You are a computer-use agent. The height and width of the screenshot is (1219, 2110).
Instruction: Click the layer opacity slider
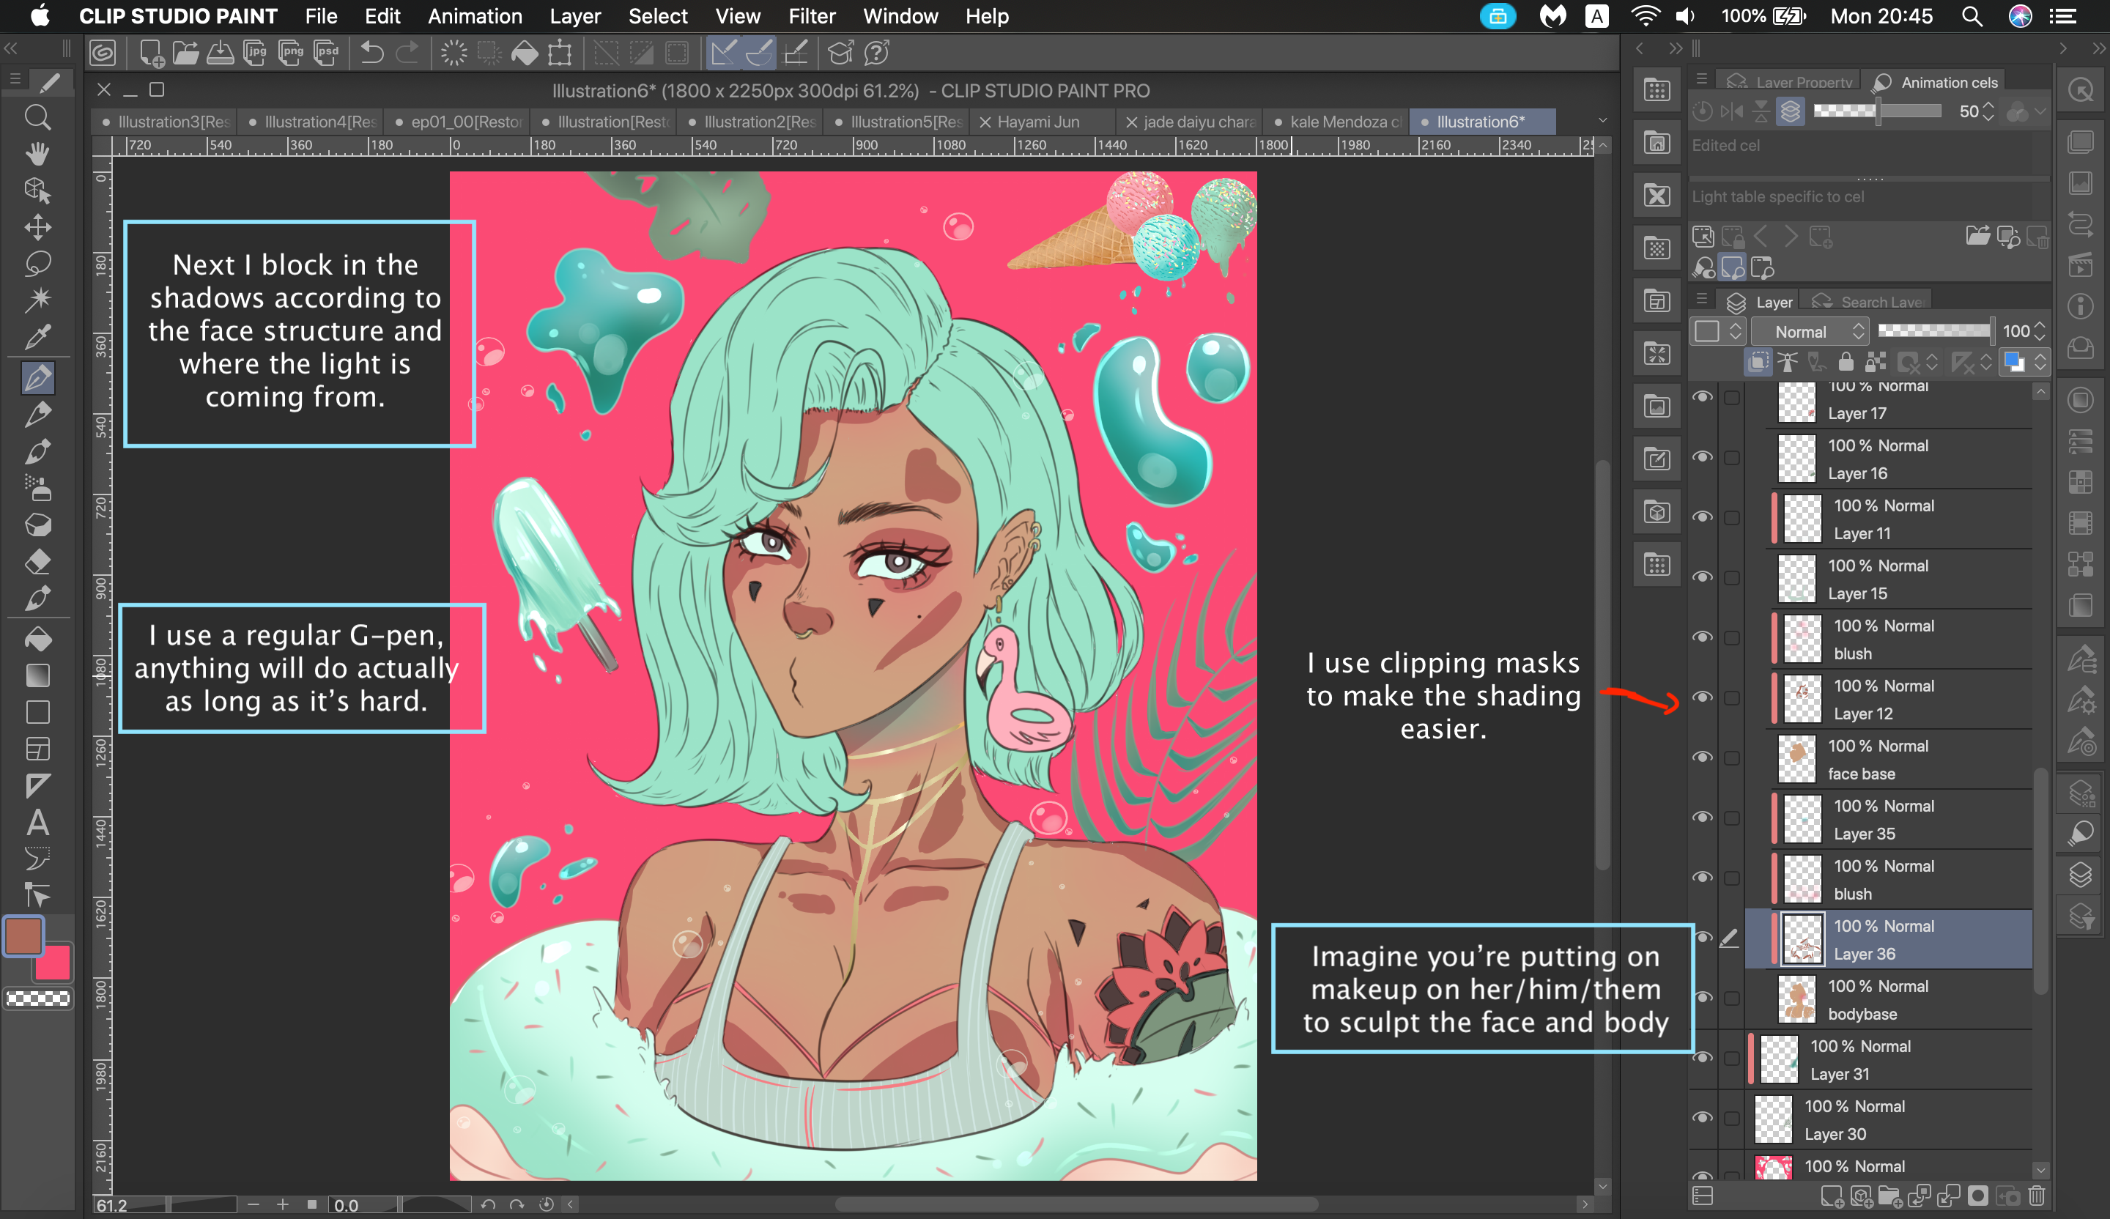coord(1933,332)
